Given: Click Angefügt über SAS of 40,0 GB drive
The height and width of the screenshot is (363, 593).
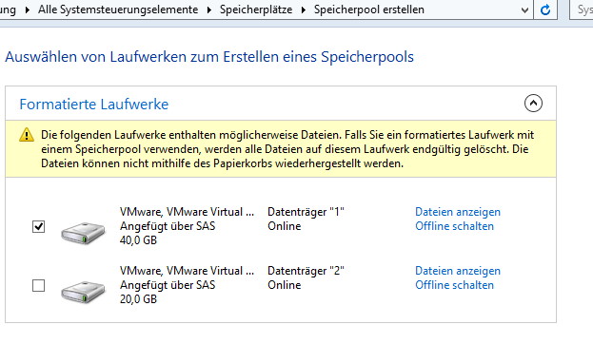Looking at the screenshot, I should pos(168,226).
